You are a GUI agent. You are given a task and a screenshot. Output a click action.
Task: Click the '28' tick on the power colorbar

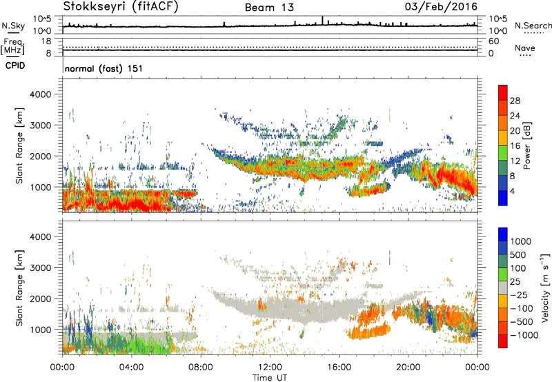[x=515, y=101]
